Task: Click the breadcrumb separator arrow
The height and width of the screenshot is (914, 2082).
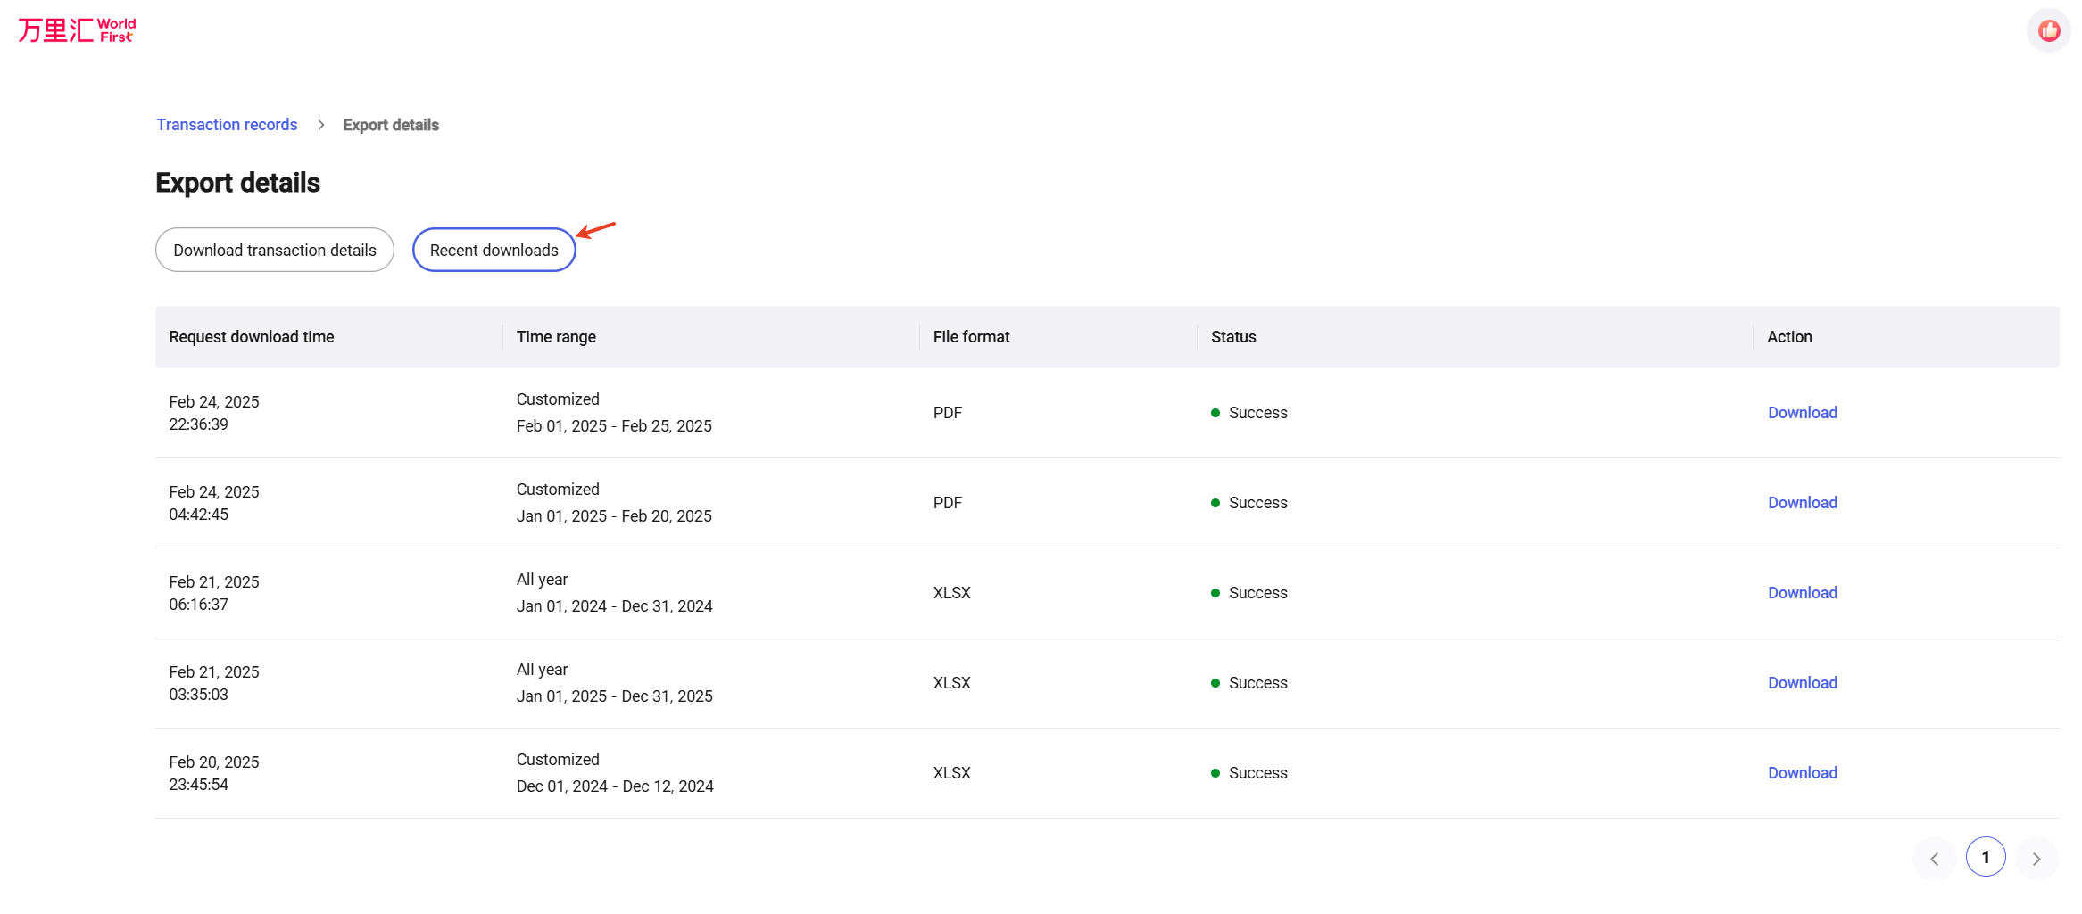Action: tap(320, 125)
